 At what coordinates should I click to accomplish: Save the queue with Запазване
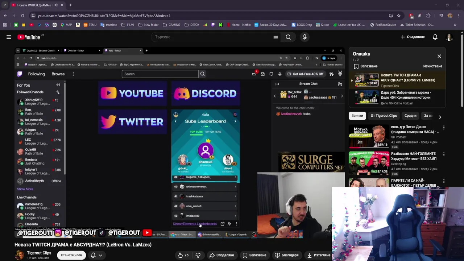(365, 66)
